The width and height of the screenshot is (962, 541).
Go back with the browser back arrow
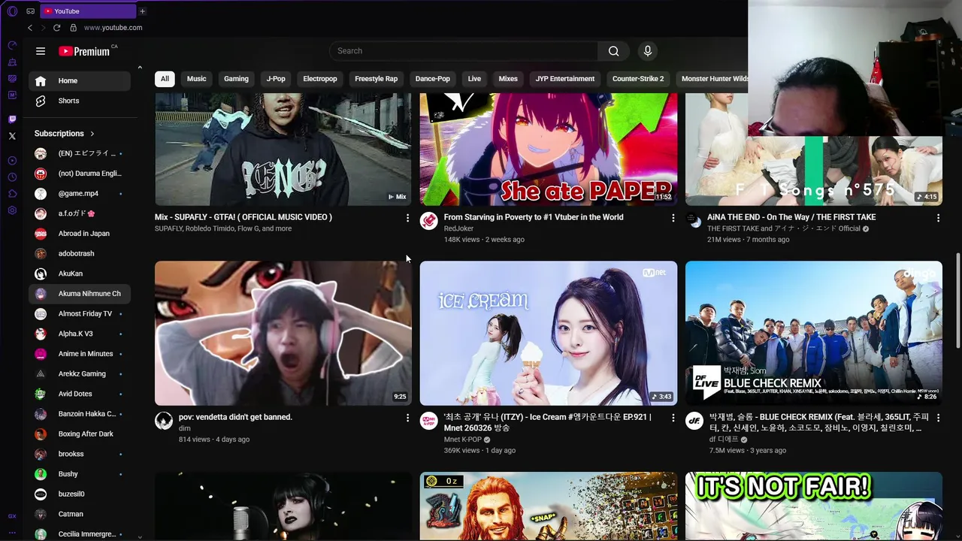pyautogui.click(x=30, y=28)
